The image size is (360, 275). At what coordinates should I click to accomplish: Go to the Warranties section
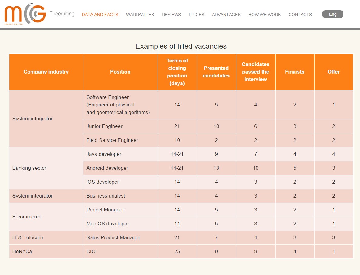coord(140,15)
